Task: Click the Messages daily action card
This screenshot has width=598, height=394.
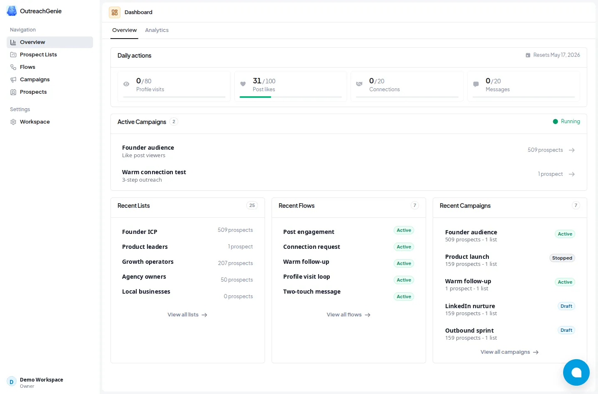Action: pyautogui.click(x=524, y=86)
